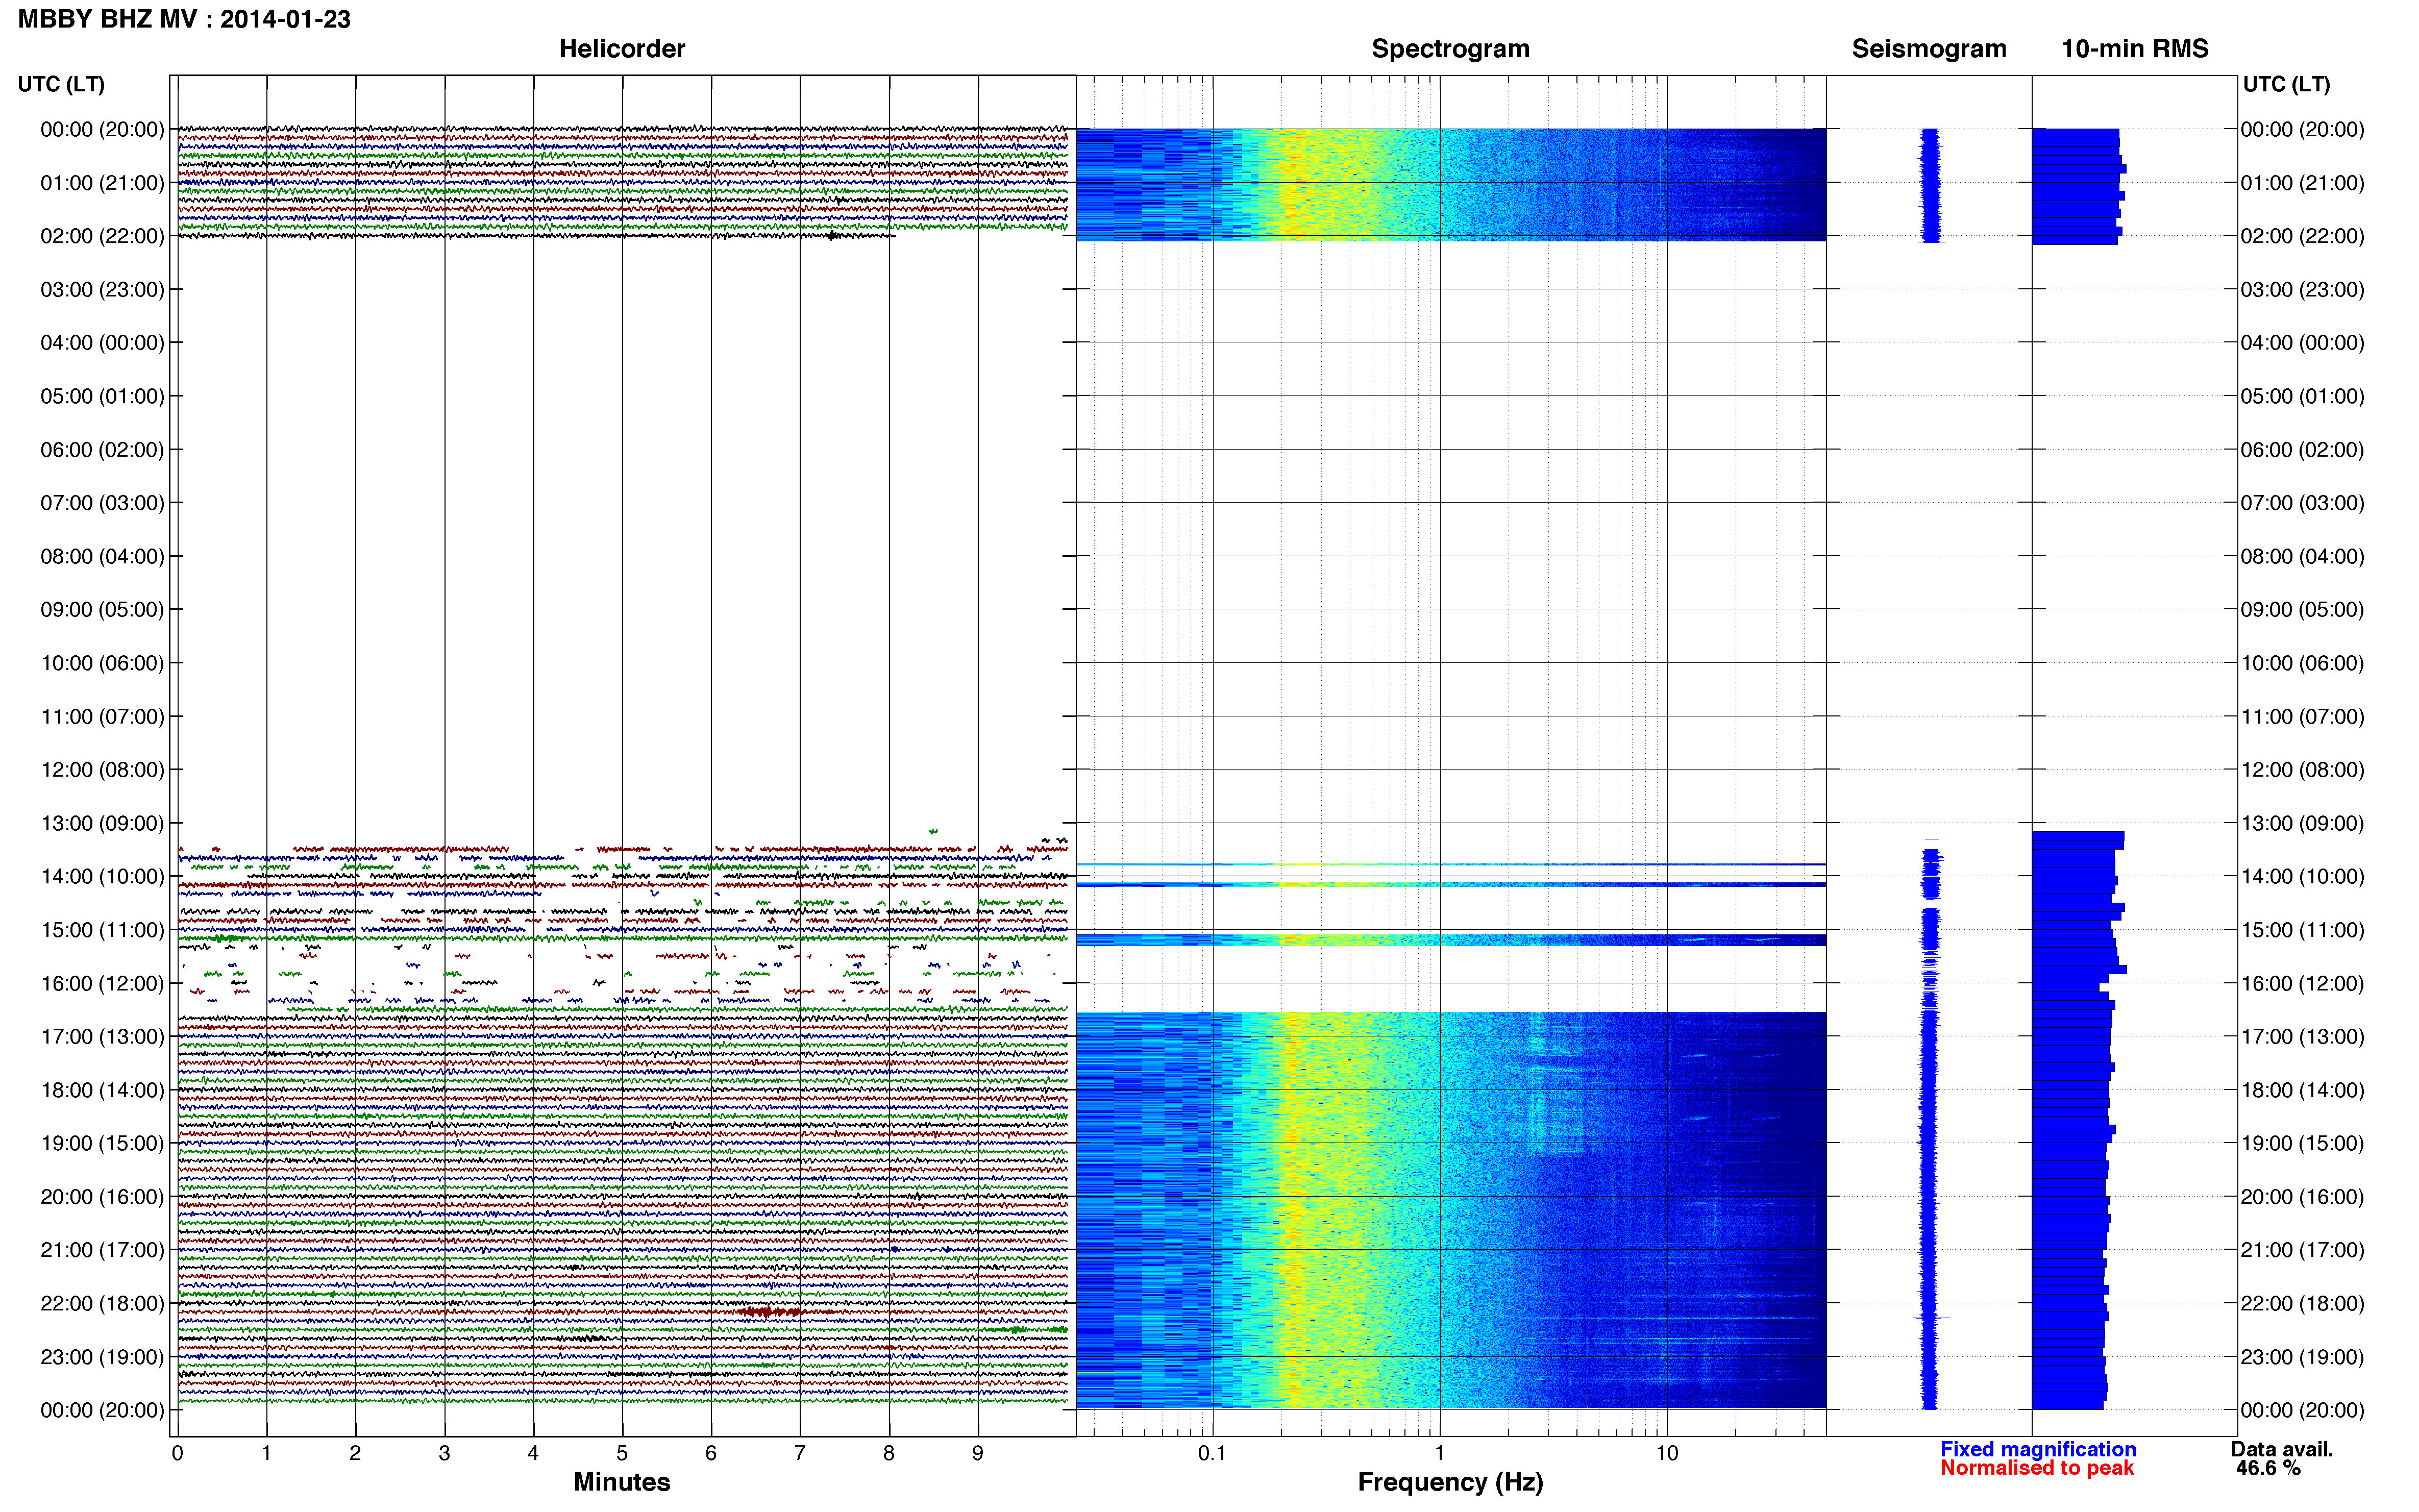Screen dimensions: 2419x1512
Task: Select left axis label 08:00 (04:00)
Action: point(102,556)
